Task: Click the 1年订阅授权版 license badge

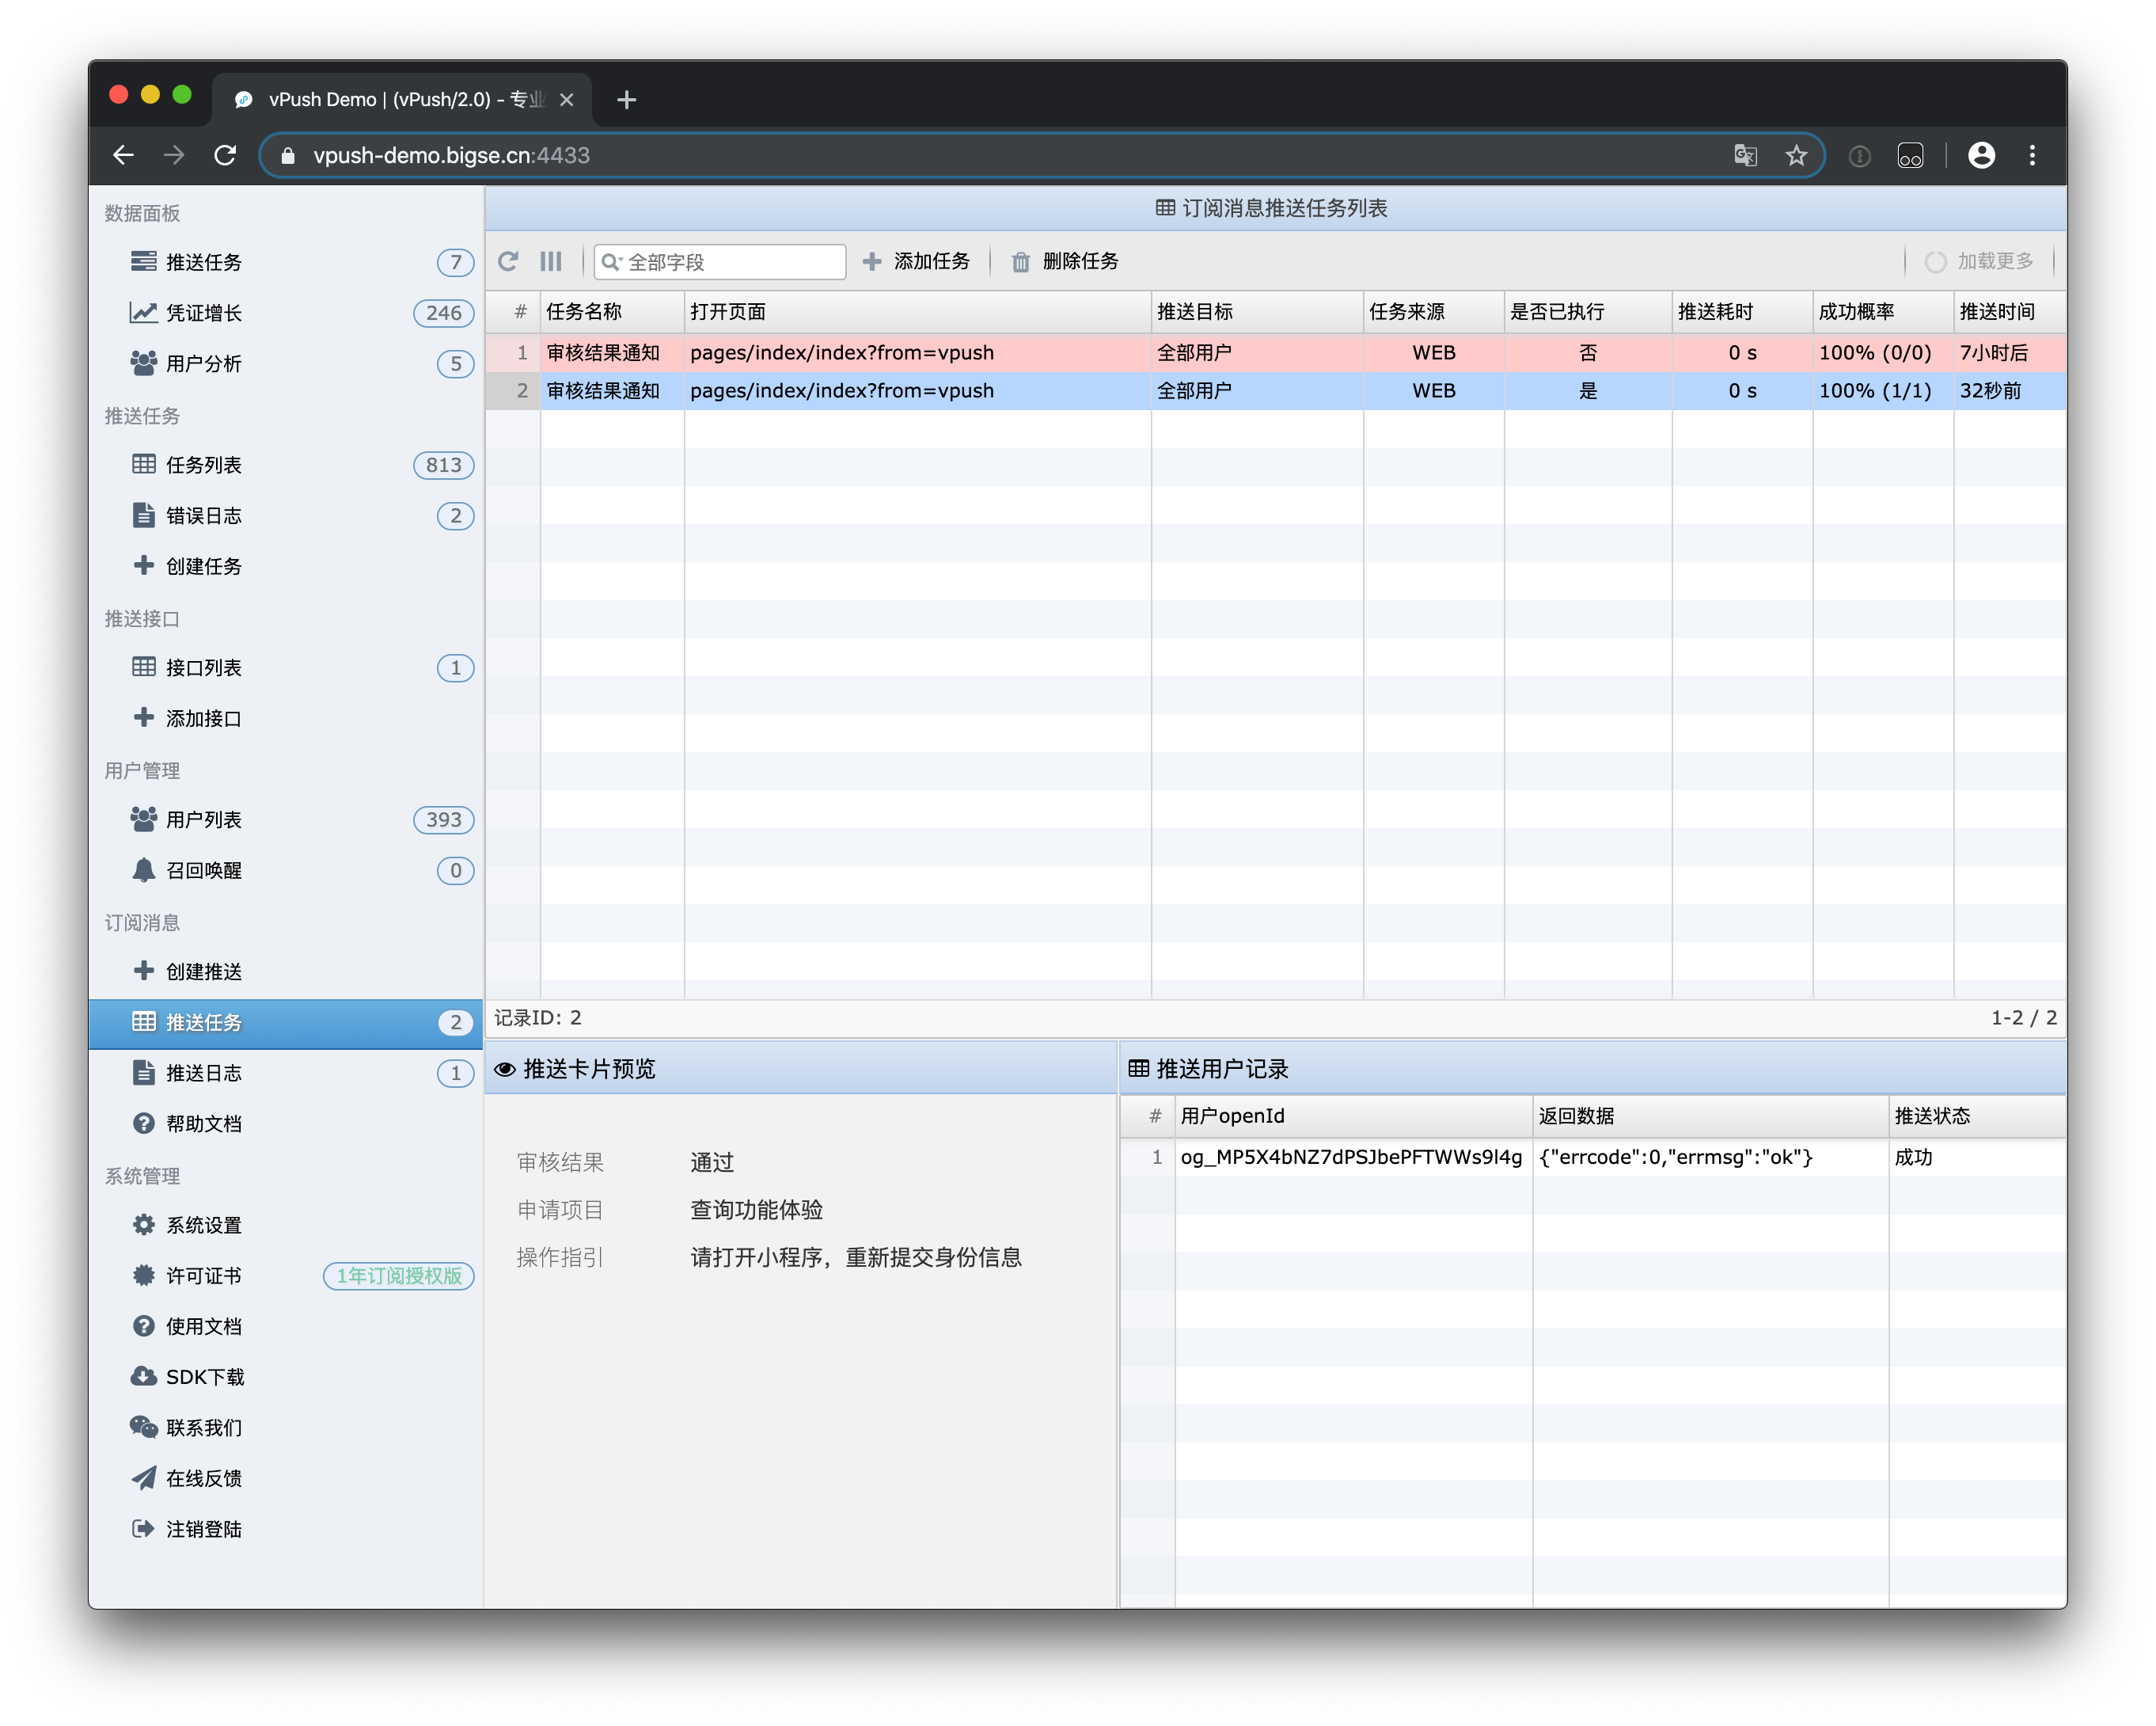Action: (399, 1275)
